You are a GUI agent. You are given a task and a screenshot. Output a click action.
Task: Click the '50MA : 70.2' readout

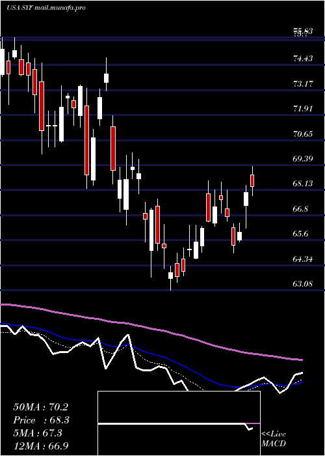tap(40, 407)
